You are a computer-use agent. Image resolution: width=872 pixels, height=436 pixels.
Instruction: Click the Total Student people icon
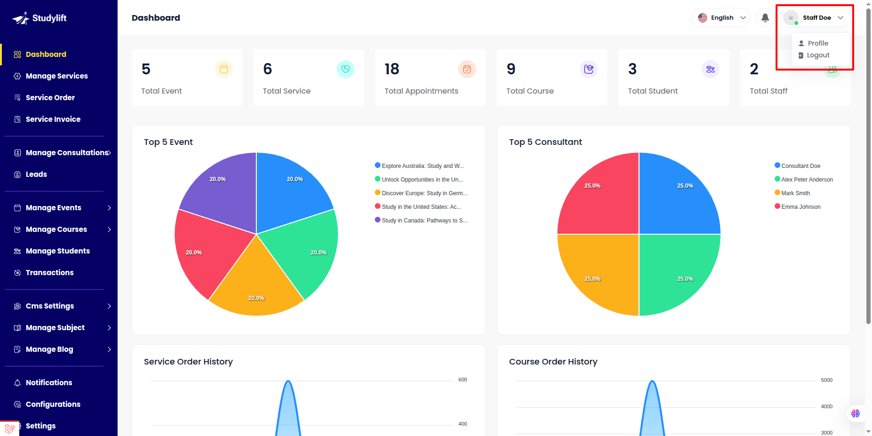[711, 69]
